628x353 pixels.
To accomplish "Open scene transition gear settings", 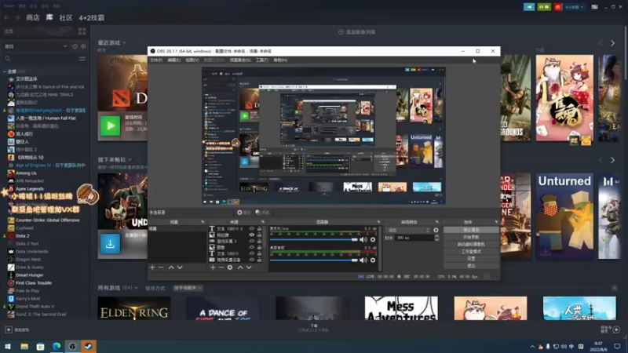I will click(436, 230).
